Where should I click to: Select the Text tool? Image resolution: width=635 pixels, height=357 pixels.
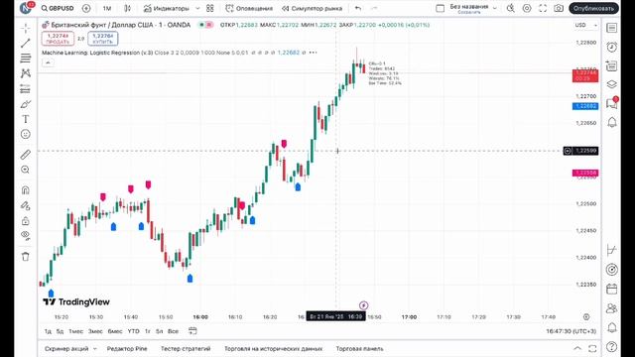tap(26, 119)
